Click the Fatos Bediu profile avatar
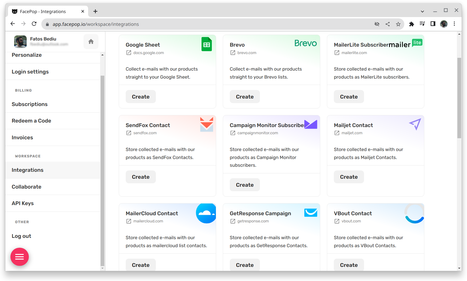 (x=20, y=42)
